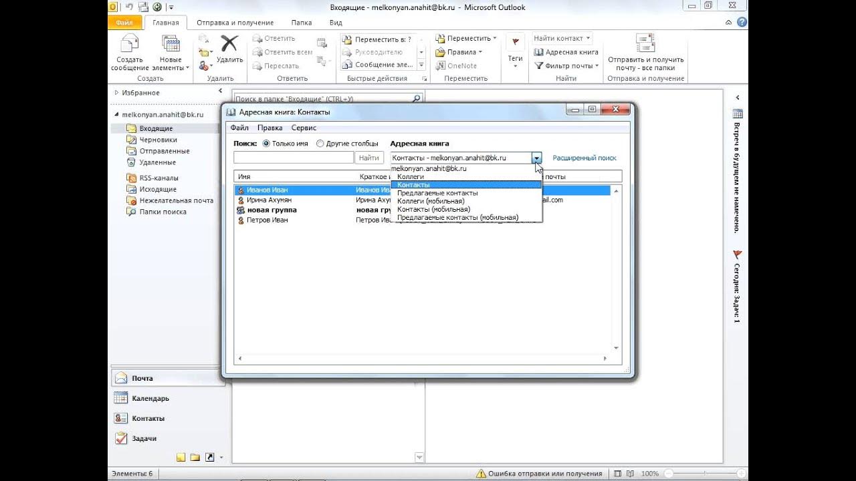This screenshot has height=481, width=856.
Task: Click the OneNote ribbon button
Action: pyautogui.click(x=457, y=65)
